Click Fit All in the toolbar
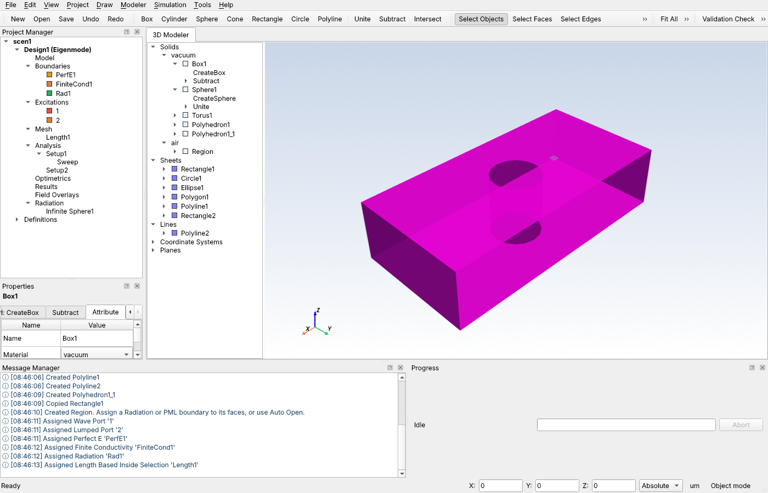The image size is (768, 493). coord(669,19)
